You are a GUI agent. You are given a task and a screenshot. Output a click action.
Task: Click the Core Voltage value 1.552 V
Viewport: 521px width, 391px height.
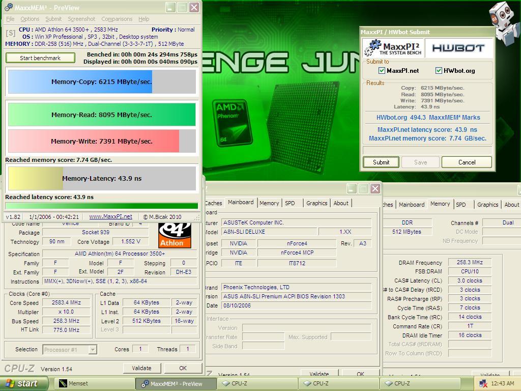click(x=131, y=241)
